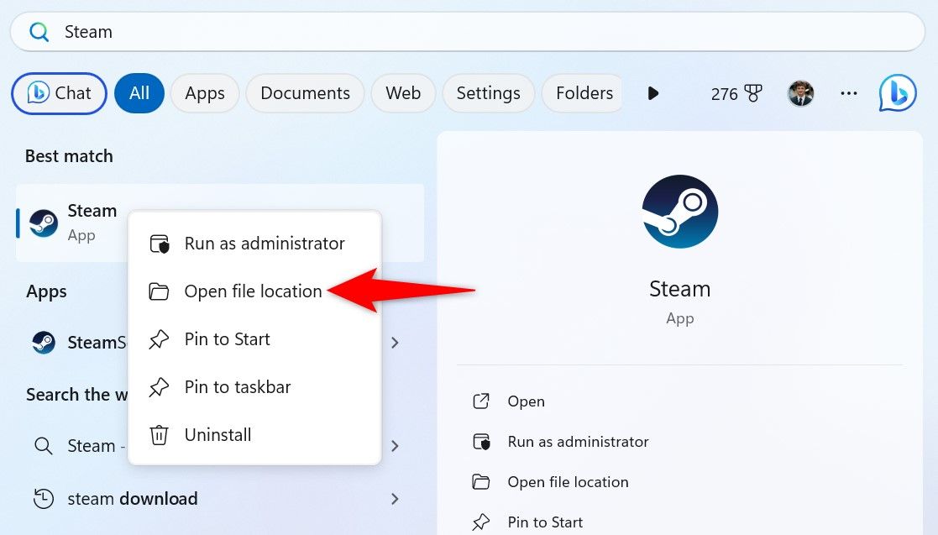Click the pin icon beside details-pane Pin to Start

coord(480,522)
